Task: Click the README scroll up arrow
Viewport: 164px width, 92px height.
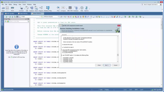Action: (118, 37)
